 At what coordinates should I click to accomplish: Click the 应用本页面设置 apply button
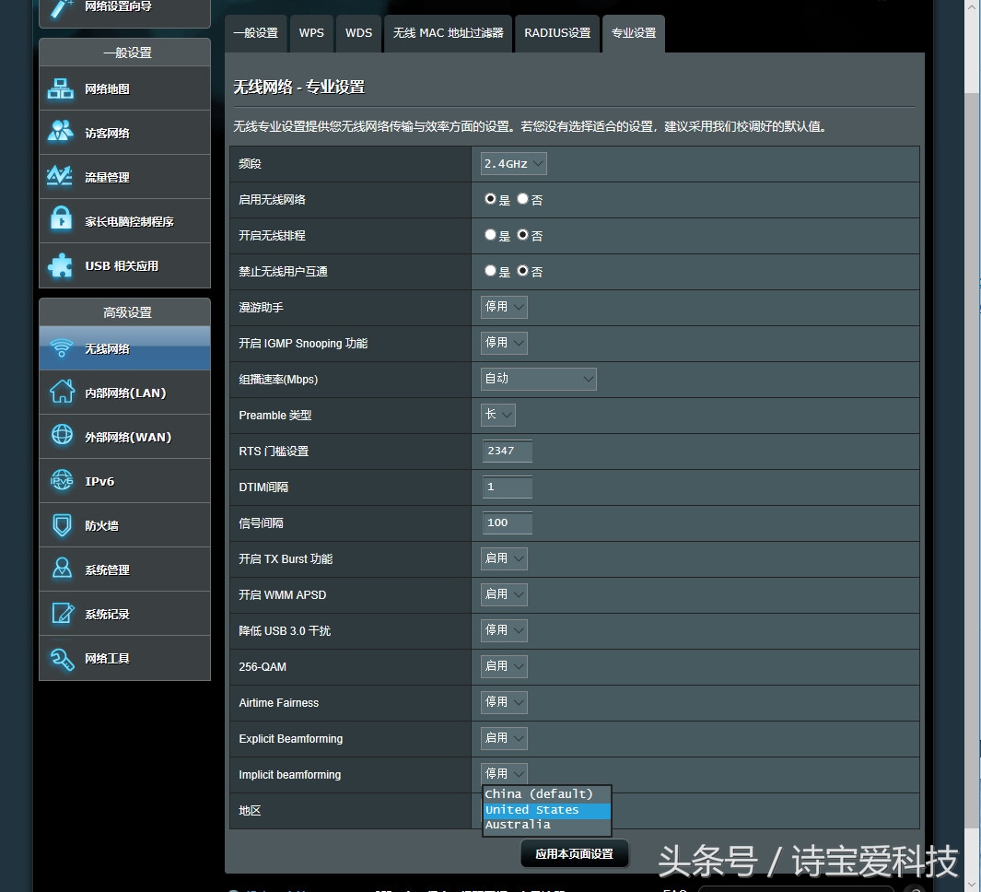click(574, 854)
